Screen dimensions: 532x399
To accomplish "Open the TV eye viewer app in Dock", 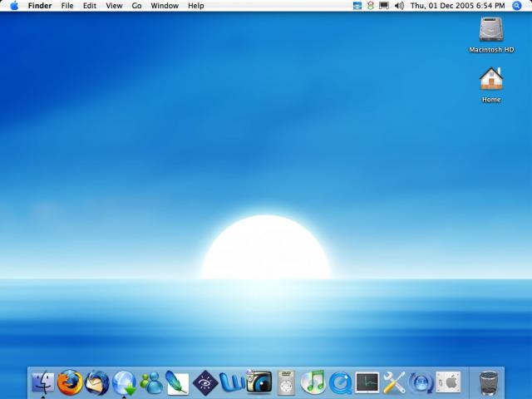I will pos(259,382).
